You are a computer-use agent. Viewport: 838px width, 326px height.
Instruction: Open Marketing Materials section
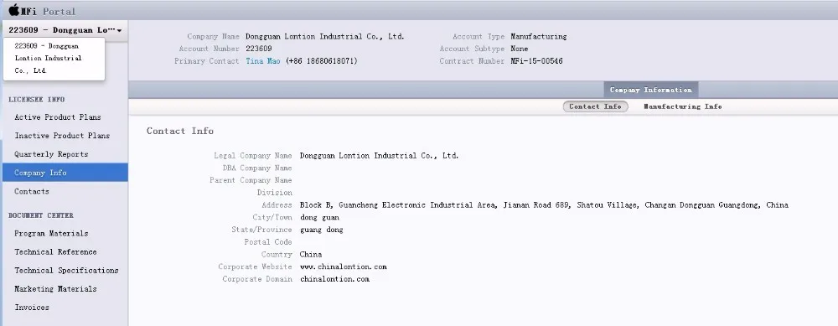[55, 289]
